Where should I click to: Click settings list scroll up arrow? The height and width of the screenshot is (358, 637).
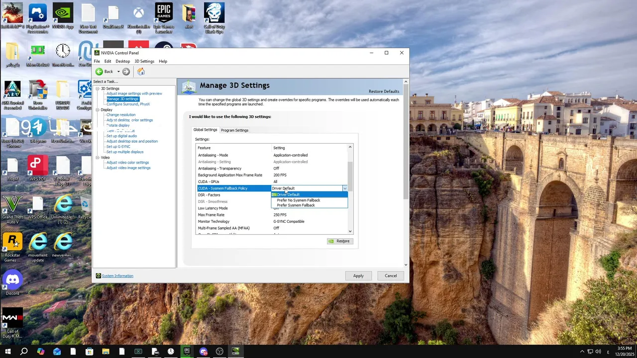(350, 147)
